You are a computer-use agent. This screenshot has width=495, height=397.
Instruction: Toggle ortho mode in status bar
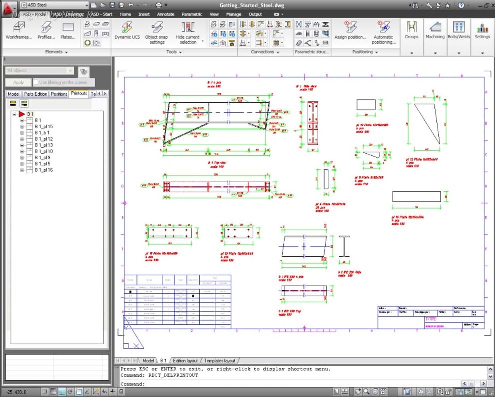[x=61, y=391]
